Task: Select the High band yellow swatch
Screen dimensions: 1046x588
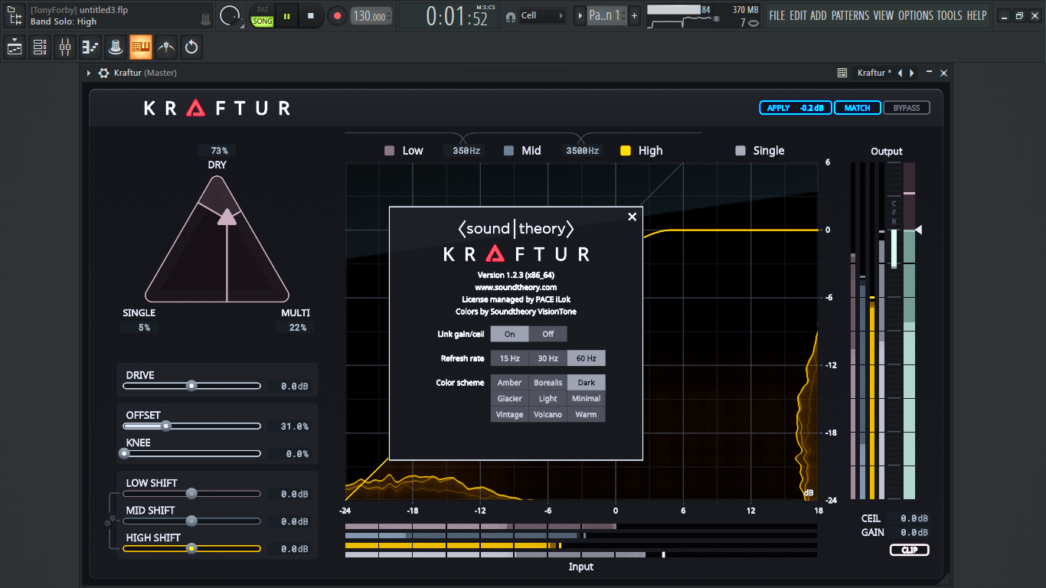Action: click(626, 151)
